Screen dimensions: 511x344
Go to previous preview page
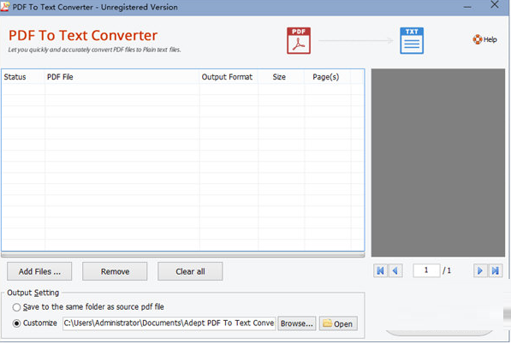coord(395,270)
